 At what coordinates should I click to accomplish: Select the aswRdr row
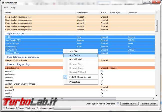point(80,93)
